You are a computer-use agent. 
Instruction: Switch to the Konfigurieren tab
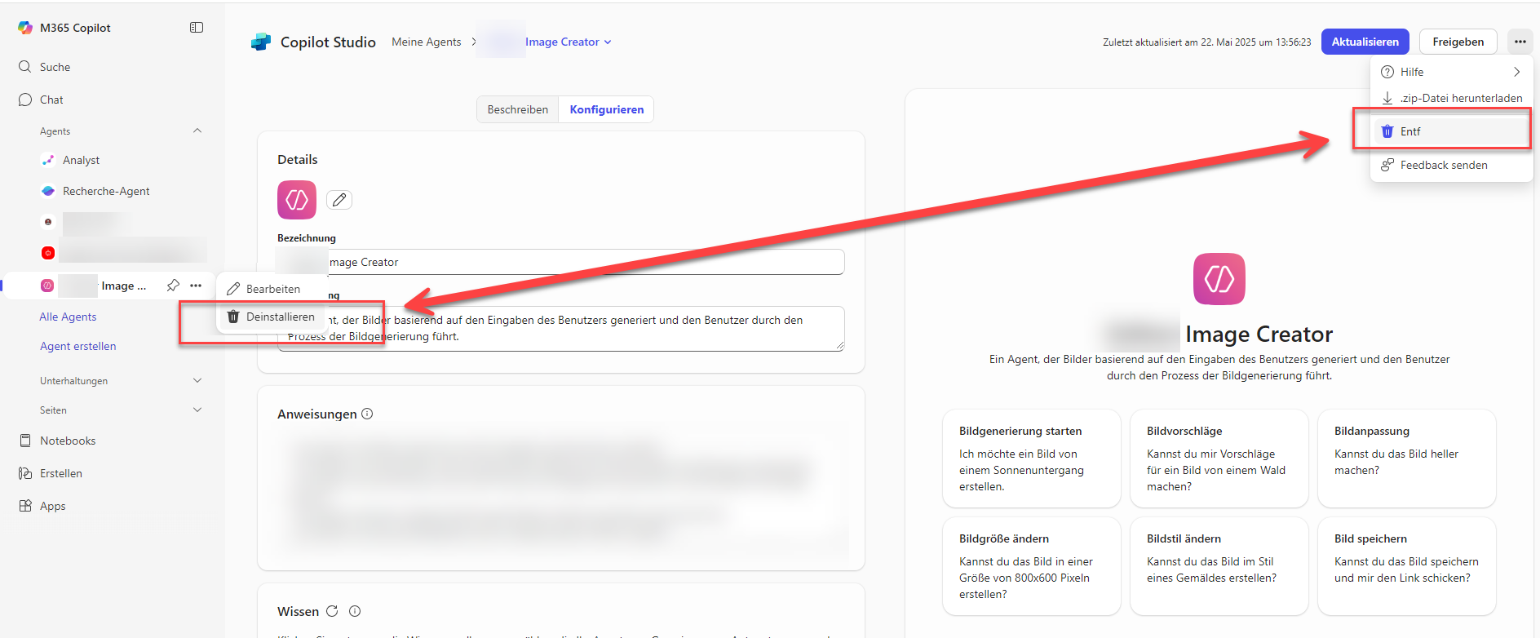pos(607,109)
